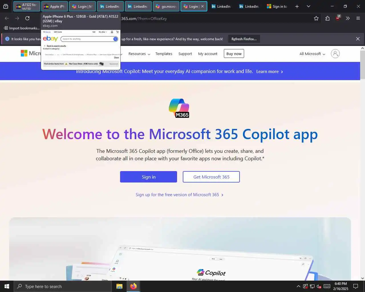Viewport: 365px width, 292px height.
Task: Click the page vertical scrollbar thumb
Action: [362, 65]
